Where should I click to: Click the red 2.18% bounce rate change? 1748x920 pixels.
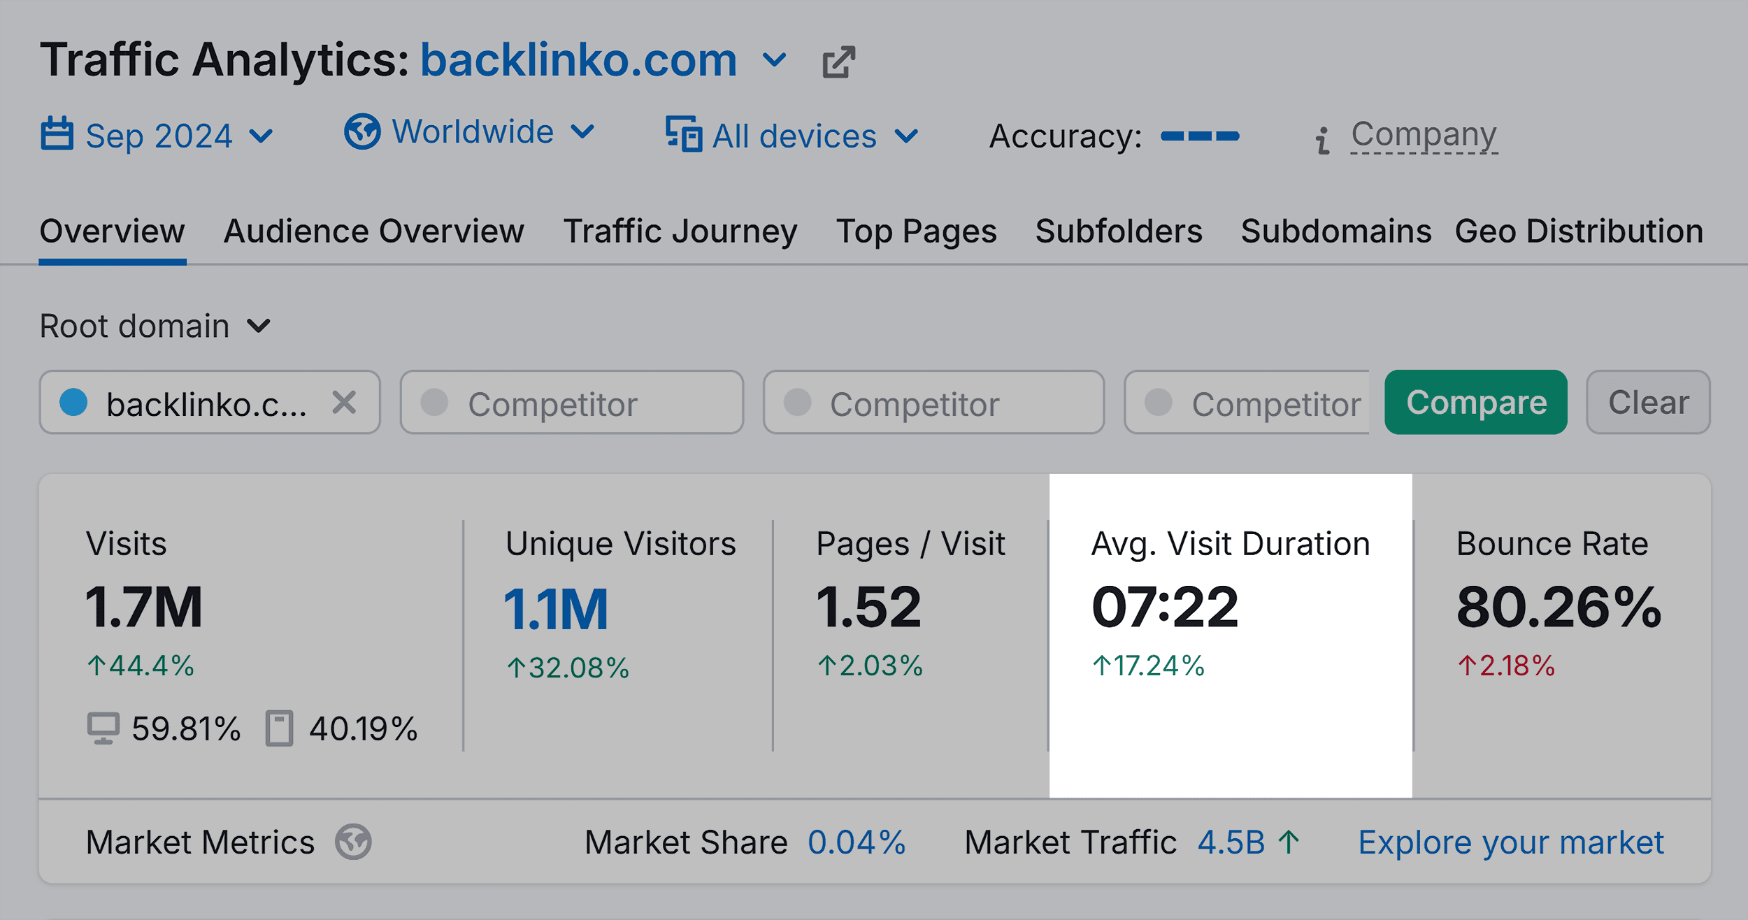coord(1506,666)
